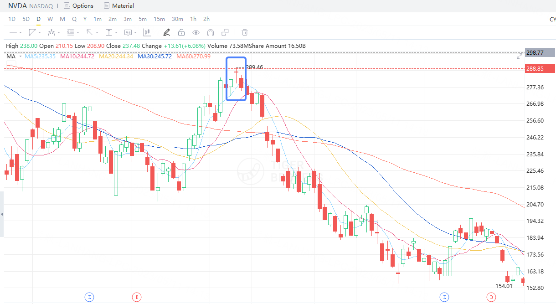The image size is (556, 304).
Task: Click the Options chart icon beside NVDA
Action: click(x=67, y=6)
